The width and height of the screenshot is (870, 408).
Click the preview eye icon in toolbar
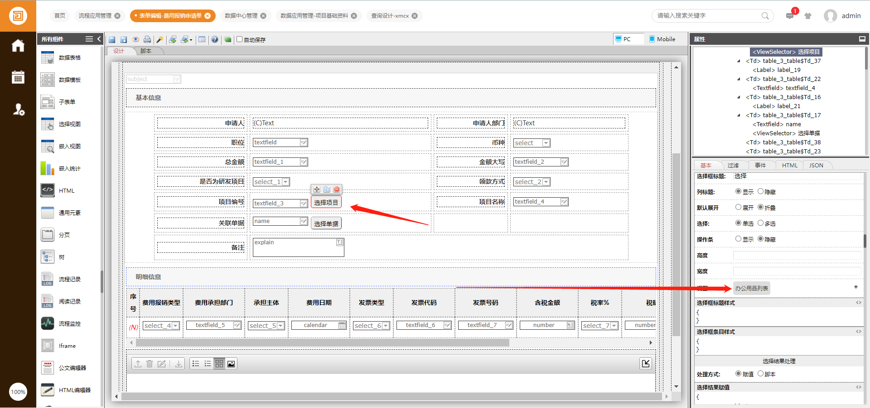[x=135, y=40]
